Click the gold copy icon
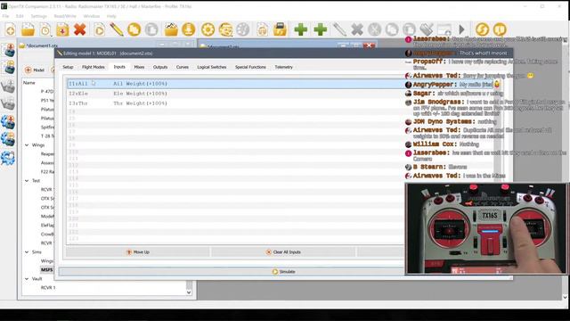Image resolution: width=570 pixels, height=321 pixels. (x=134, y=29)
